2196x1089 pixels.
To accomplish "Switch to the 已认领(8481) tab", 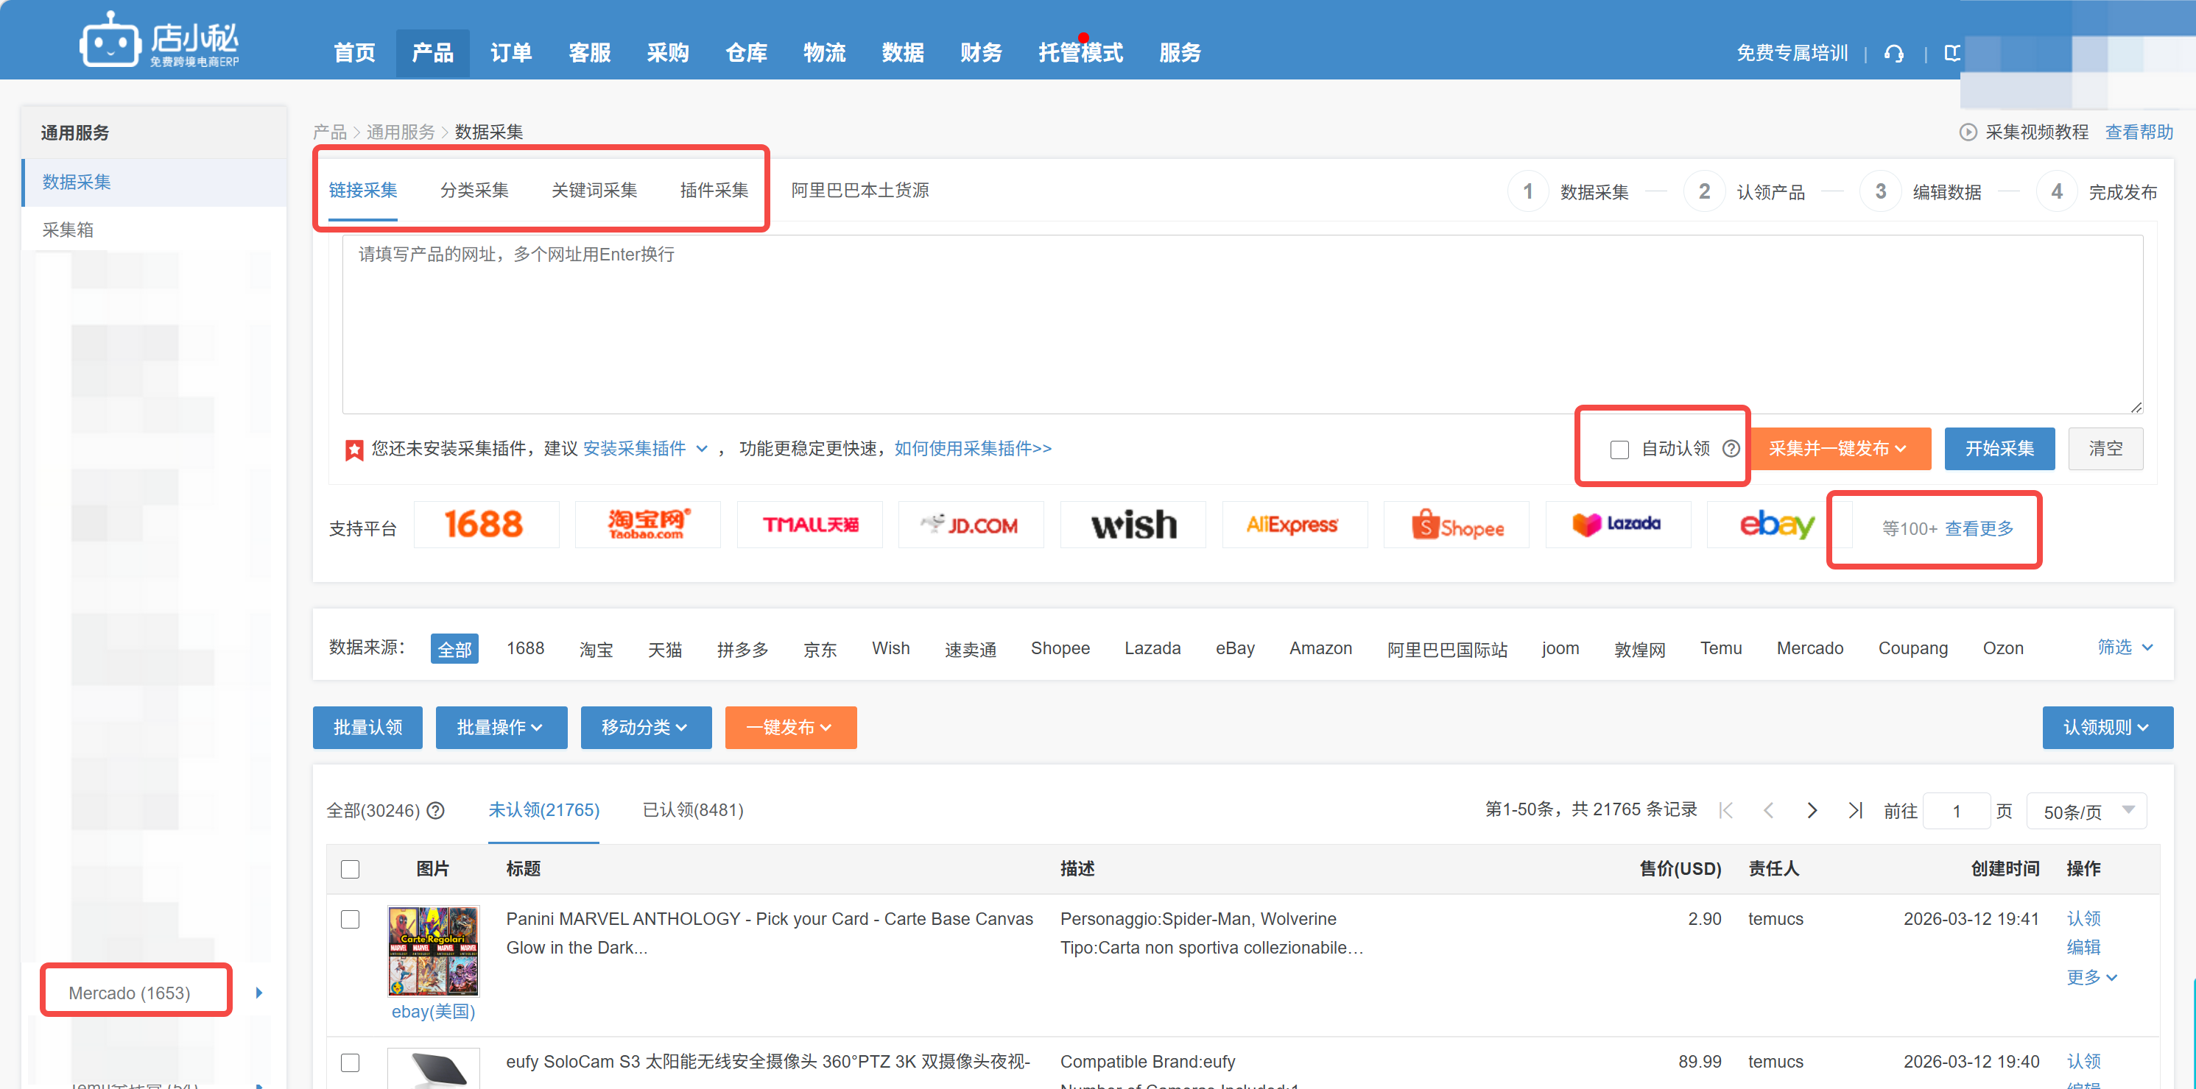I will [693, 810].
